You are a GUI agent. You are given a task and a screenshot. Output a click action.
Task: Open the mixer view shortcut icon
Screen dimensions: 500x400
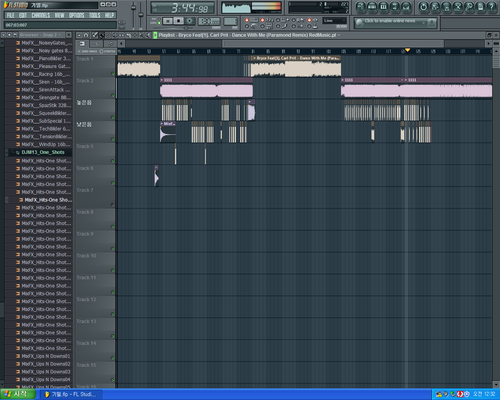406,7
